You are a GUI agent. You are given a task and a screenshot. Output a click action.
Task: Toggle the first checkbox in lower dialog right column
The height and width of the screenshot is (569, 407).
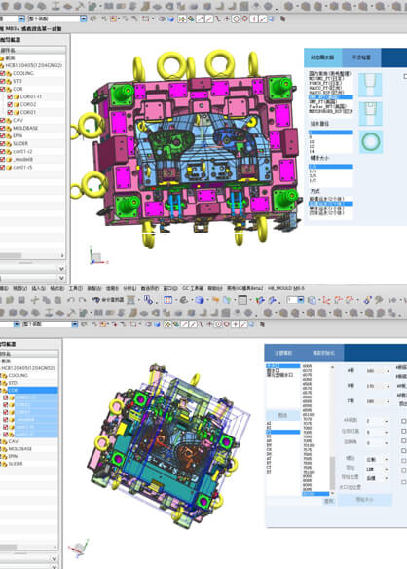403,421
